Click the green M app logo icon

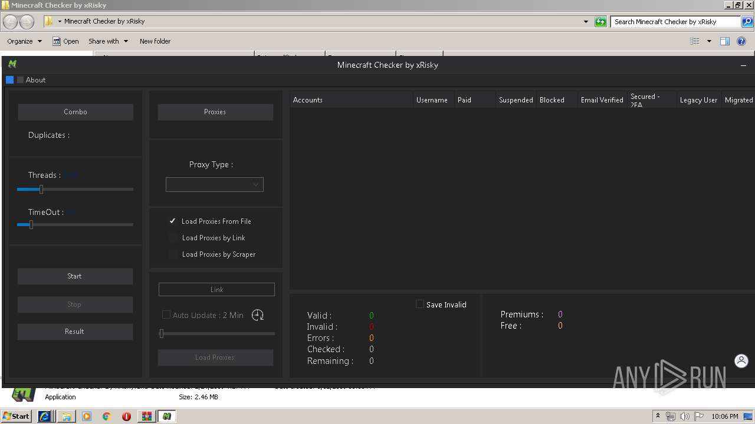pos(12,64)
